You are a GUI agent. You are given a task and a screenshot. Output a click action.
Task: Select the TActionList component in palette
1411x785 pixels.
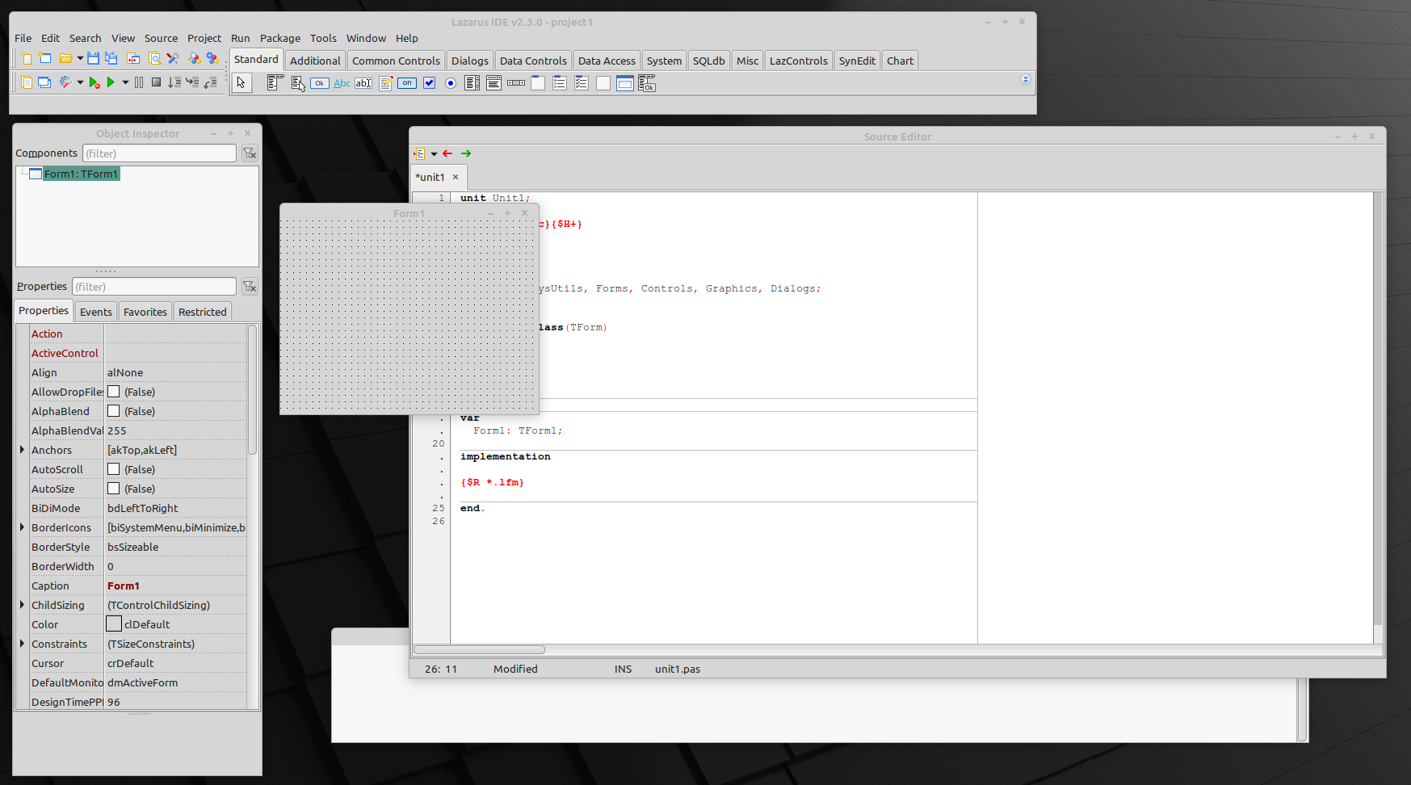648,82
